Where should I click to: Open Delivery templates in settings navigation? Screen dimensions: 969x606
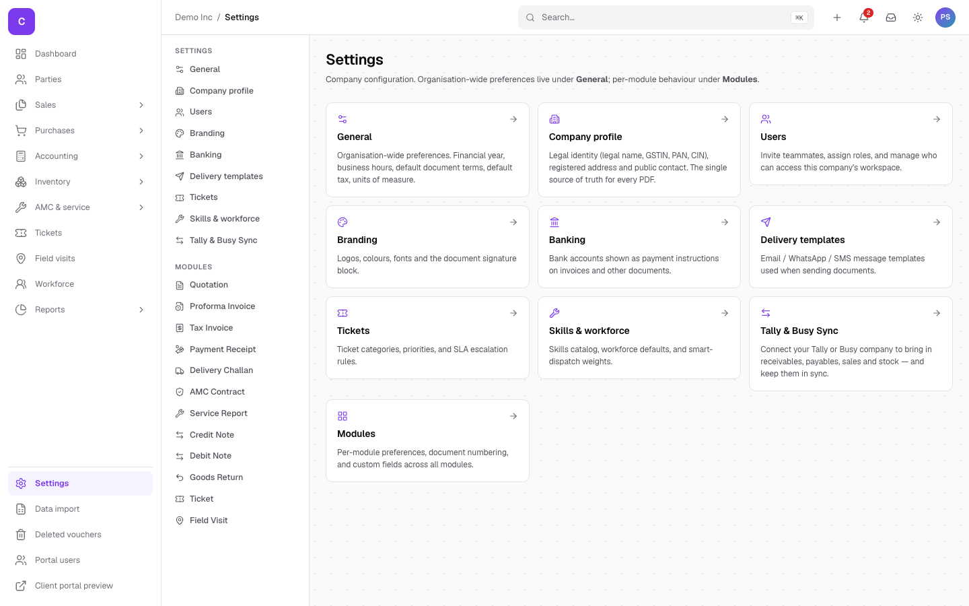(x=235, y=176)
